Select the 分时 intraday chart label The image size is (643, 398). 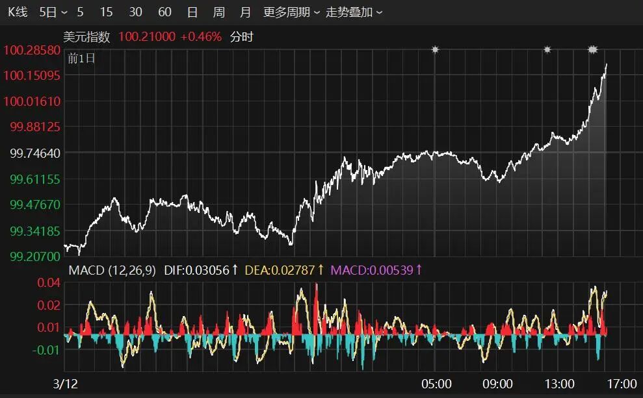tap(241, 37)
